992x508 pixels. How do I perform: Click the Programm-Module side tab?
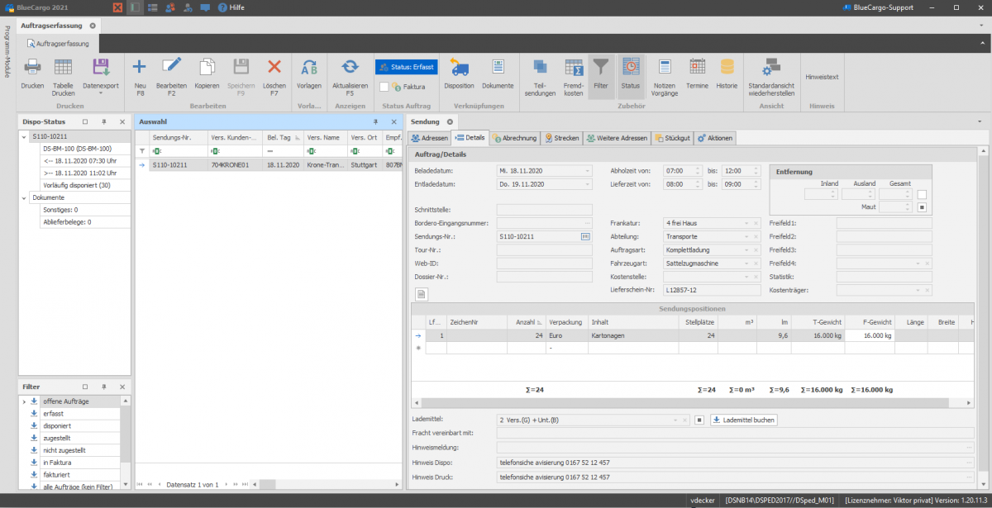(7, 50)
